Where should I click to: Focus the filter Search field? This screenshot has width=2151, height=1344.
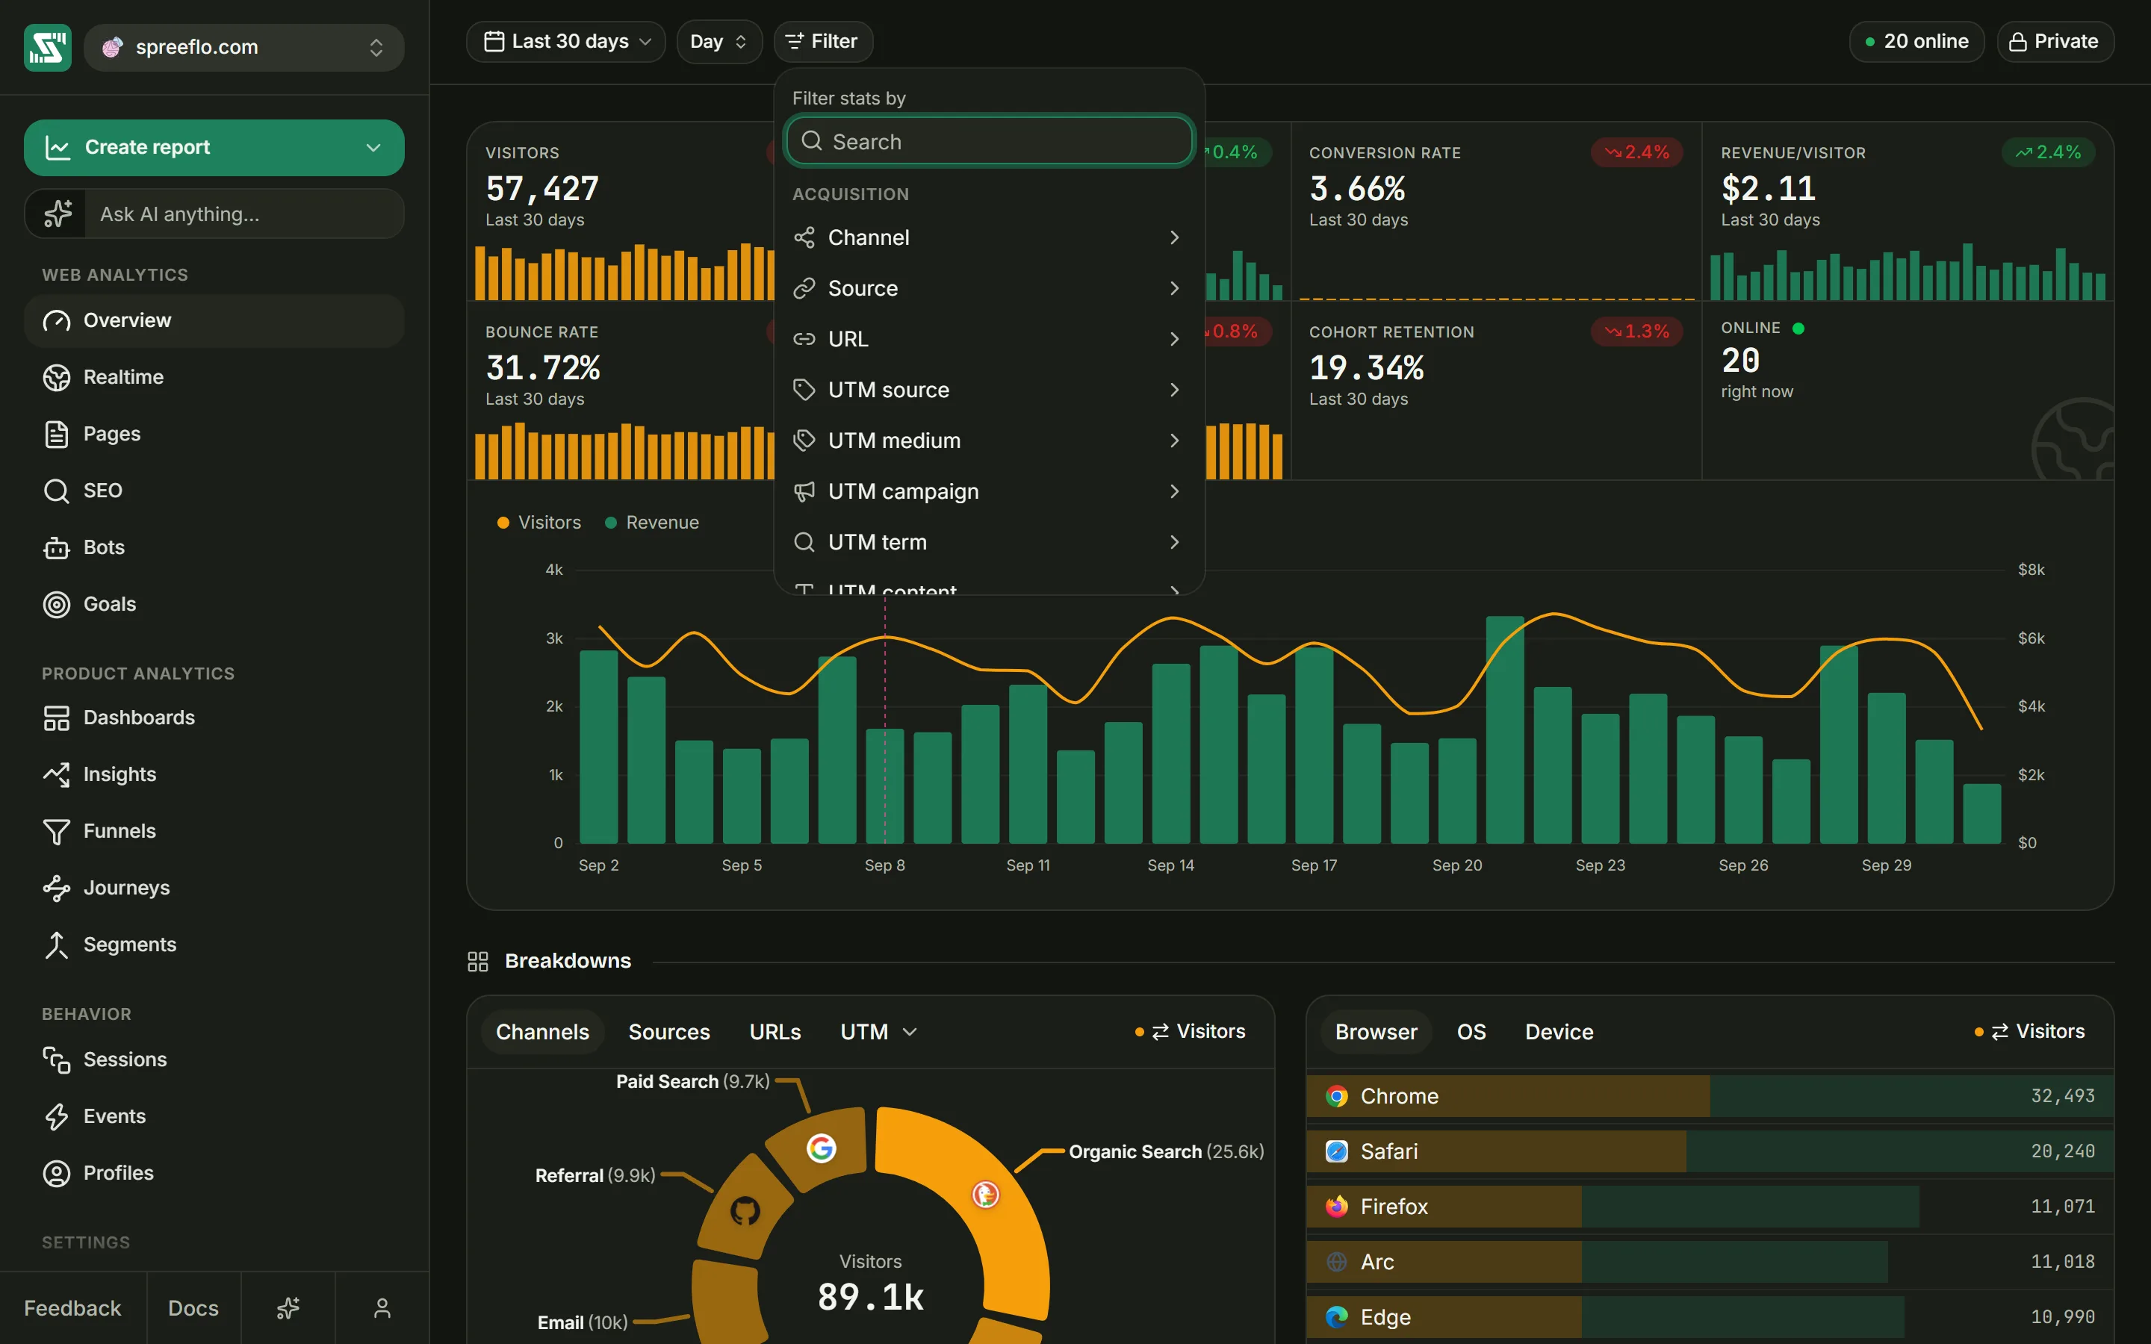coord(990,141)
